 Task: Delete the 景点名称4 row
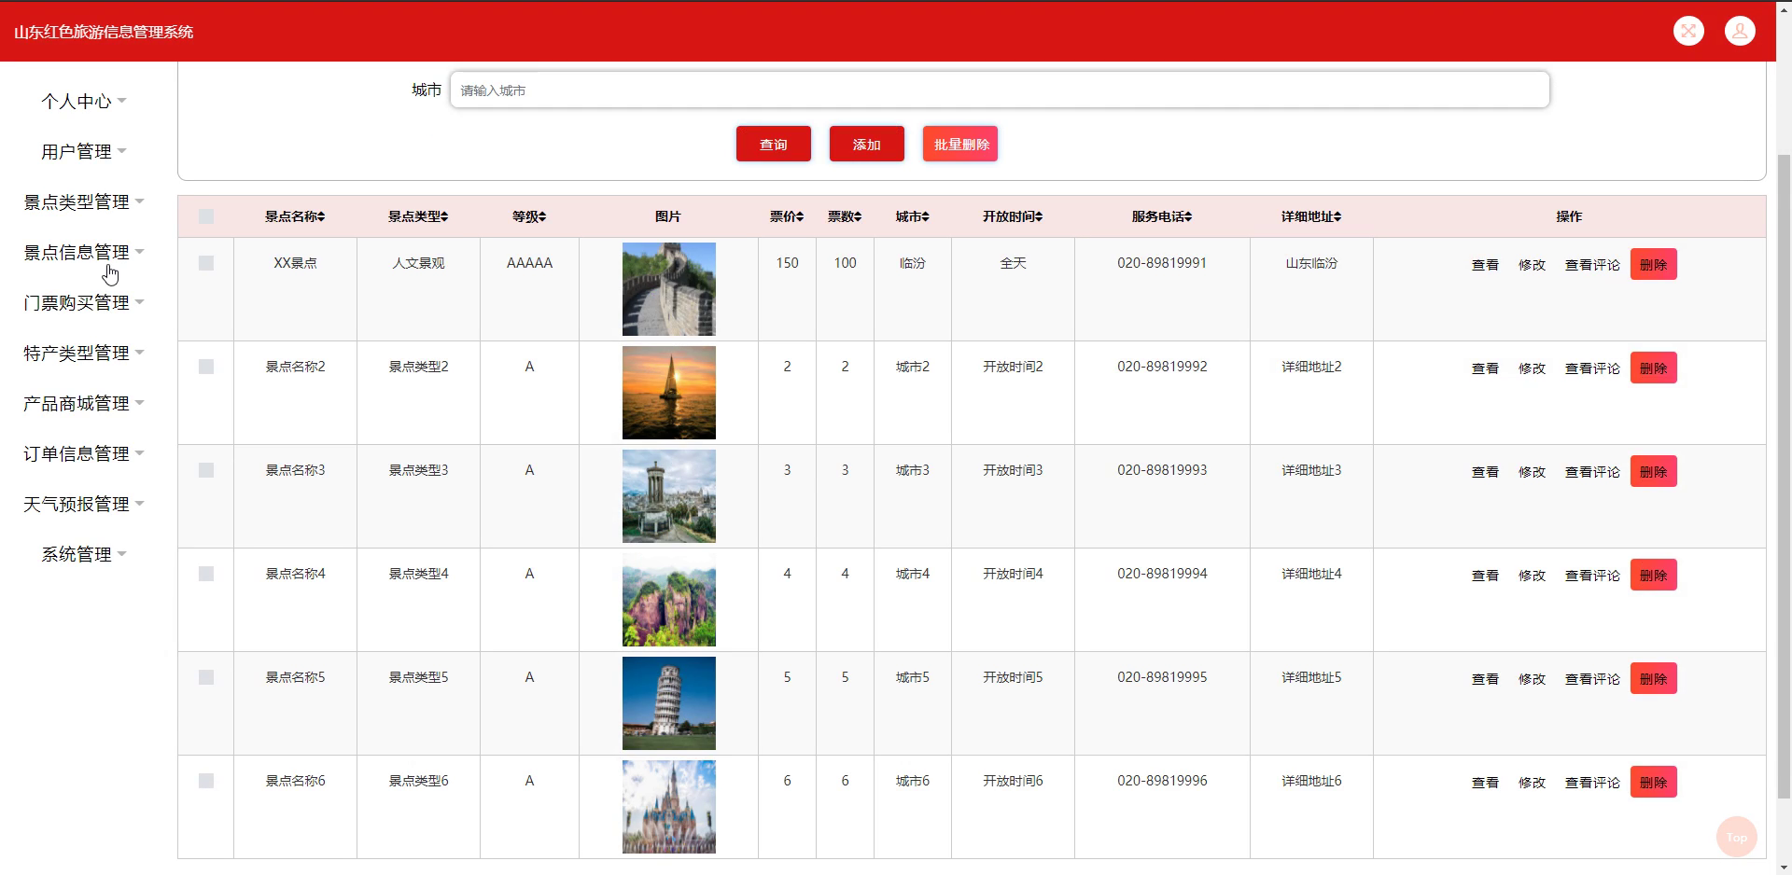(1653, 575)
